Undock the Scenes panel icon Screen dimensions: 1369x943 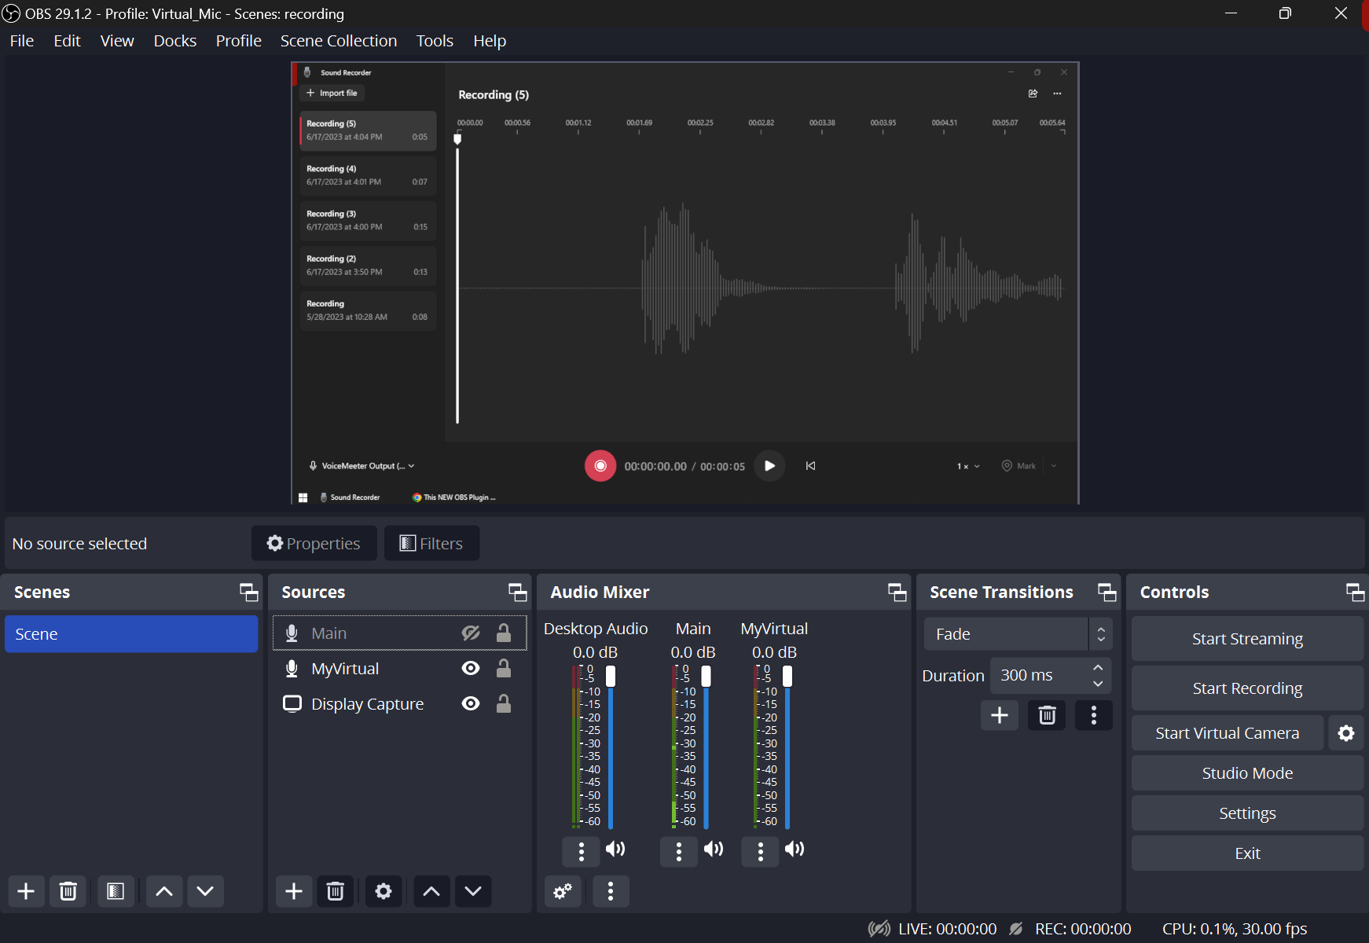pyautogui.click(x=249, y=593)
